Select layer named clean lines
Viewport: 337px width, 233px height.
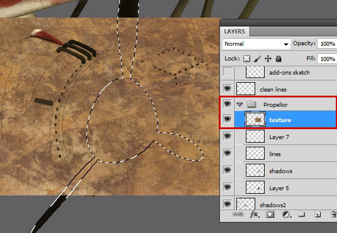coord(273,89)
